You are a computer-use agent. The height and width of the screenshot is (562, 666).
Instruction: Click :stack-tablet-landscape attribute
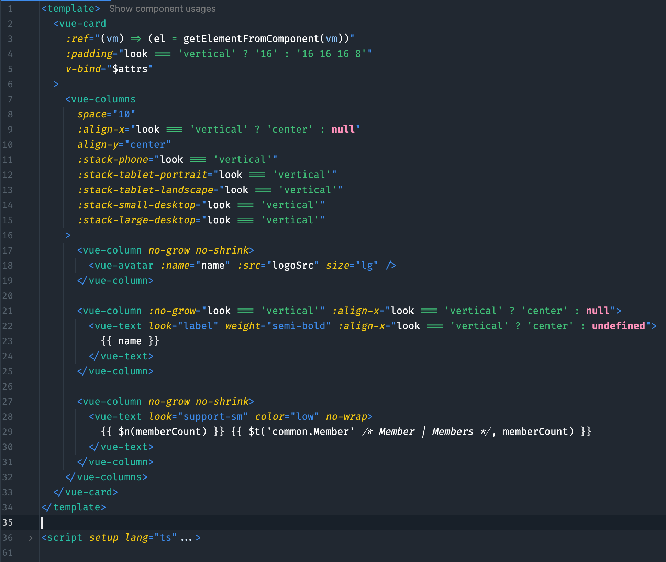click(x=145, y=190)
